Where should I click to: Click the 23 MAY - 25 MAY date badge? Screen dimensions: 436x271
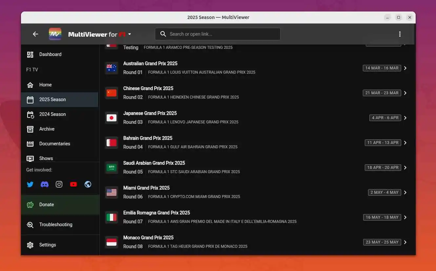[382, 242]
